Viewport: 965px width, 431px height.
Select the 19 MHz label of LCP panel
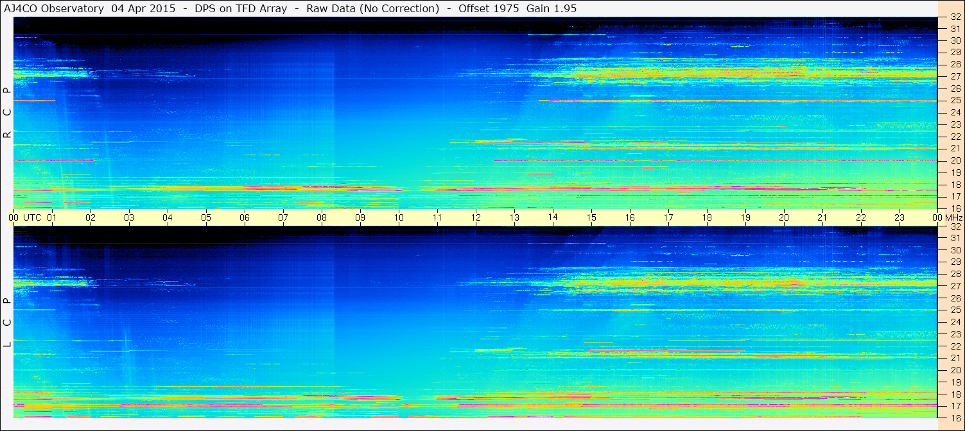pyautogui.click(x=955, y=382)
